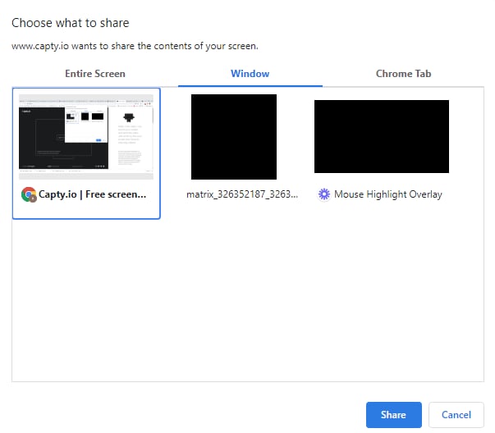Click the 'Choose what to share' heading
Viewport: 495px width, 433px height.
71,23
